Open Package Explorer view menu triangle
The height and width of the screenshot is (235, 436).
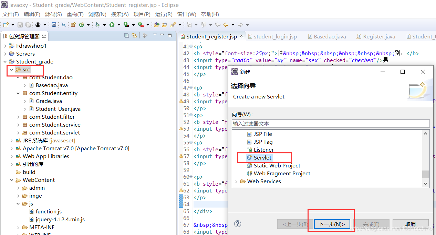(x=155, y=35)
